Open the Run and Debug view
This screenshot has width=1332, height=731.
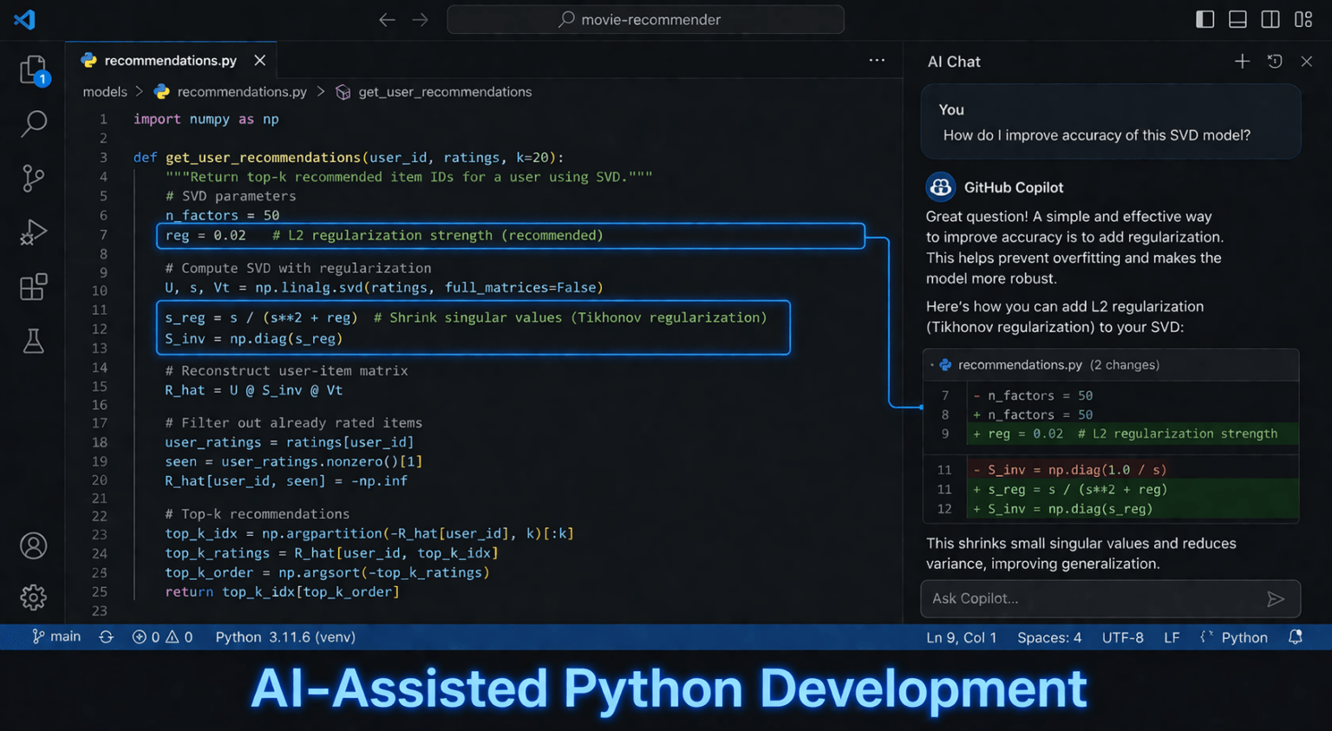coord(33,232)
